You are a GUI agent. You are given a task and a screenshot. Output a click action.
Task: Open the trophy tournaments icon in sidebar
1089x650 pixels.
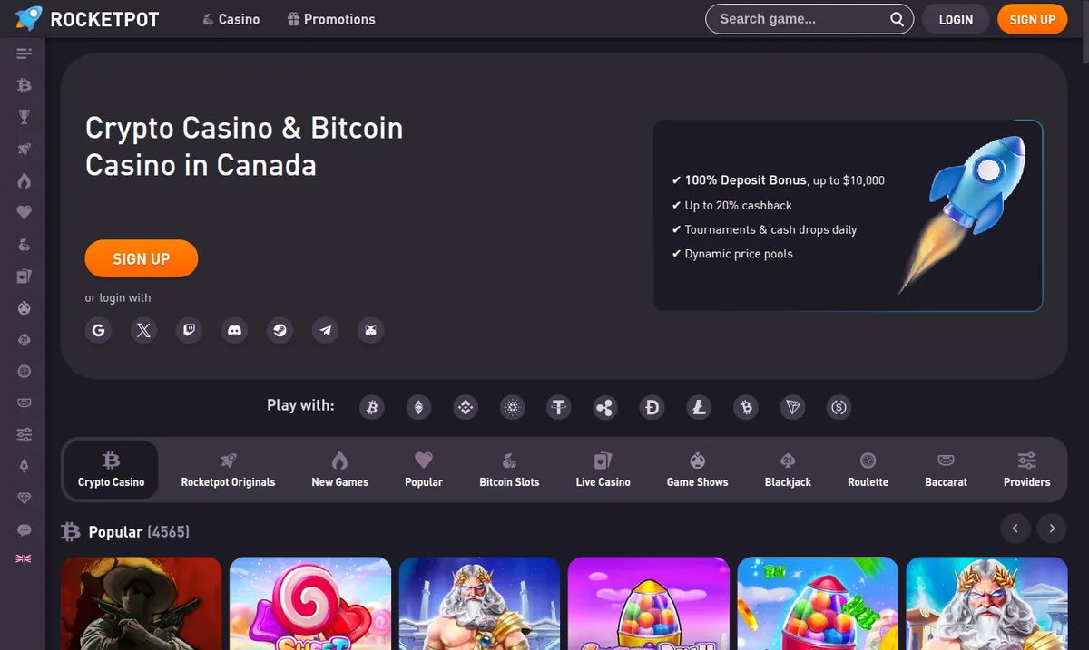click(x=25, y=117)
